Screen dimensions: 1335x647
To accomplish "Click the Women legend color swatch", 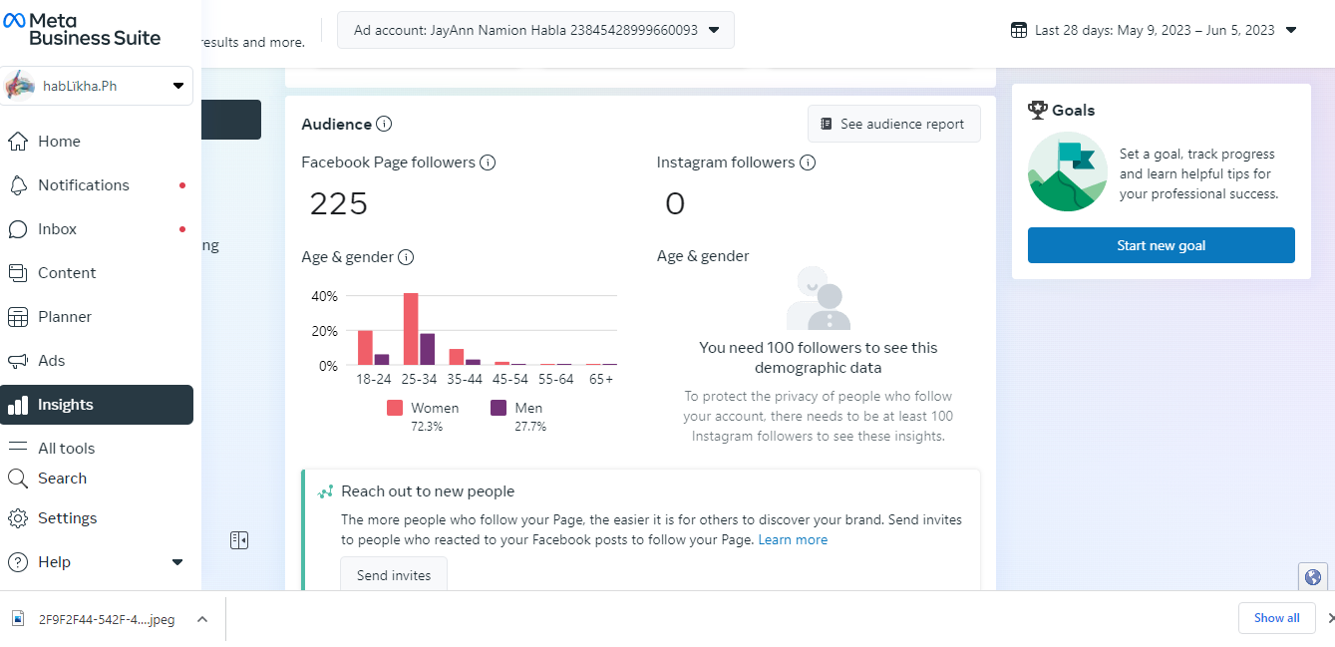I will [x=395, y=408].
